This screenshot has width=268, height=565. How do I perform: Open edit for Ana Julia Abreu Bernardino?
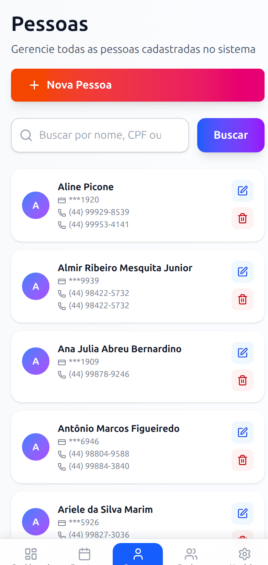coord(243,353)
